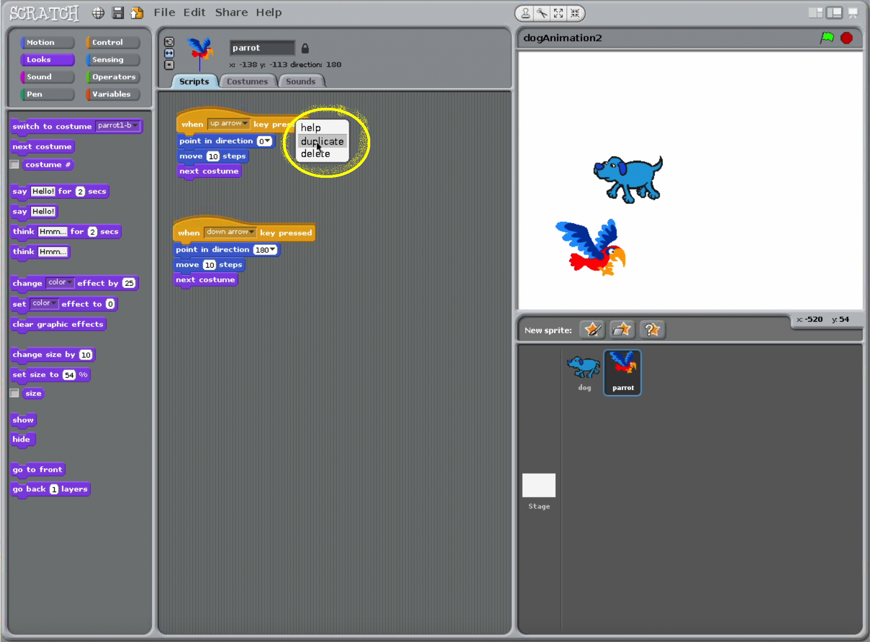
Task: Expand the parrot1-b costume dropdown
Action: pos(135,126)
